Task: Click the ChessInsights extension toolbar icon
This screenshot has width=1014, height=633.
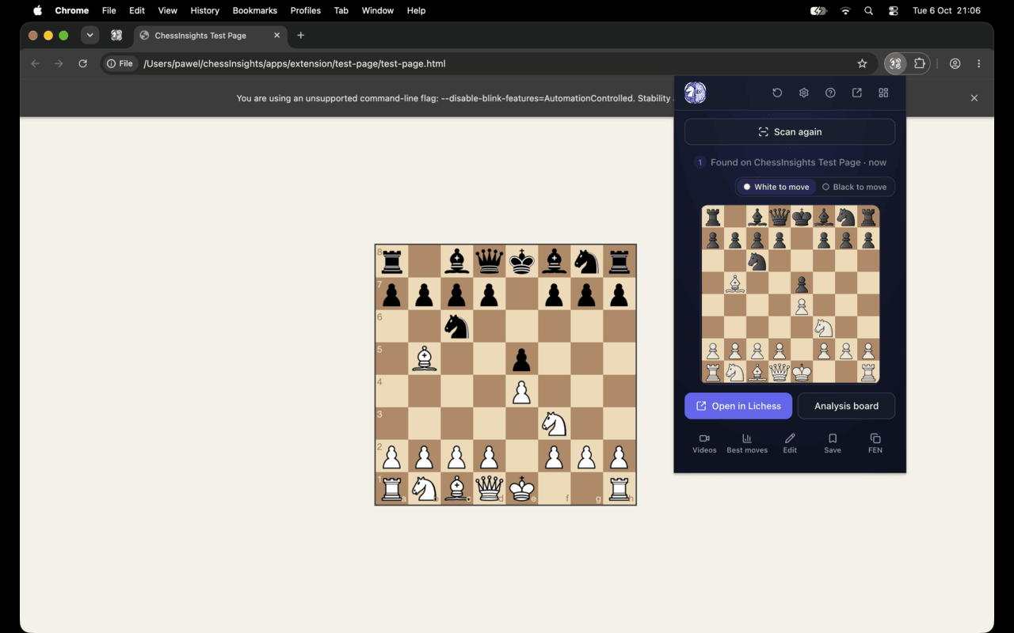Action: (x=895, y=63)
